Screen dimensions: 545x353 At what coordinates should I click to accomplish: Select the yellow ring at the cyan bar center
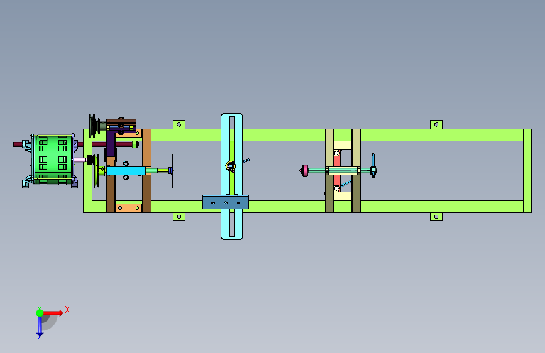point(231,166)
